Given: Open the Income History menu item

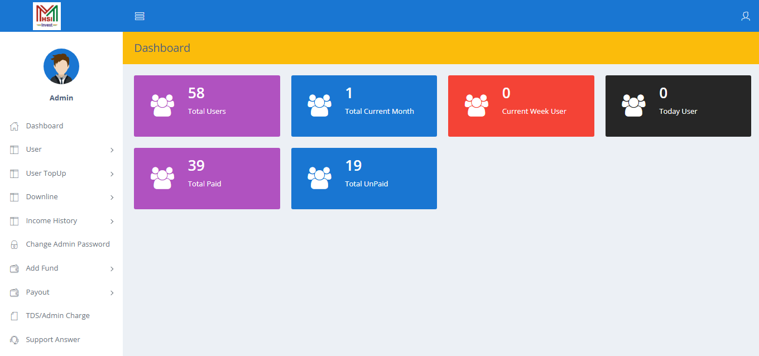Looking at the screenshot, I should [51, 221].
